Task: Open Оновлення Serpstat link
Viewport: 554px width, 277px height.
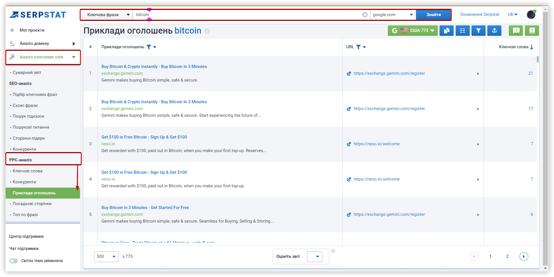Action: tap(480, 14)
